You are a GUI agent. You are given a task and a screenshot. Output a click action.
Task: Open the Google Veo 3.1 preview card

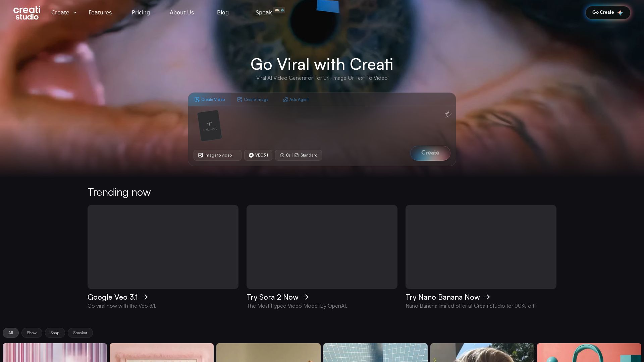click(x=163, y=247)
